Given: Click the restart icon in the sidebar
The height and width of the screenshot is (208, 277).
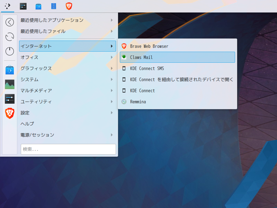Looking at the screenshot, I should pyautogui.click(x=10, y=37).
